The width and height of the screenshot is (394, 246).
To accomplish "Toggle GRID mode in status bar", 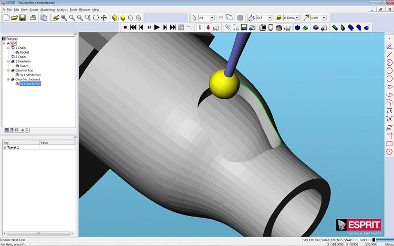I will tap(363, 240).
